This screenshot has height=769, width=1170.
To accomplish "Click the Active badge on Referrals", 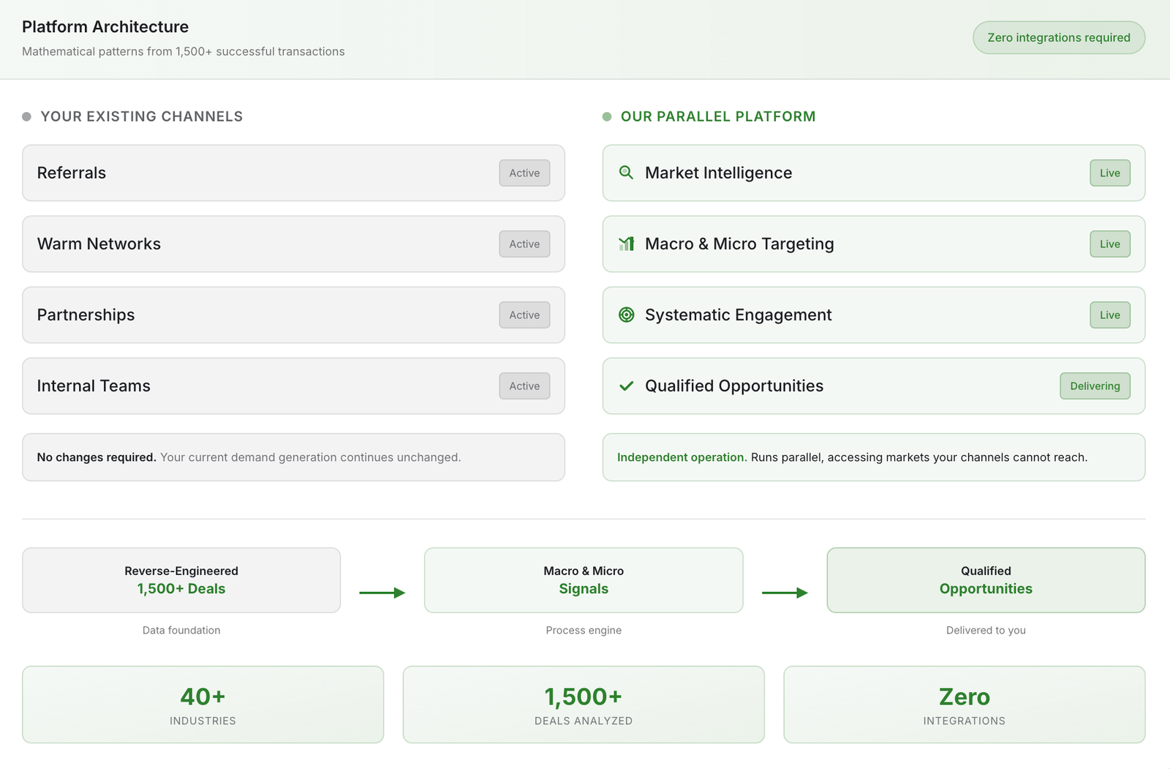I will [524, 173].
